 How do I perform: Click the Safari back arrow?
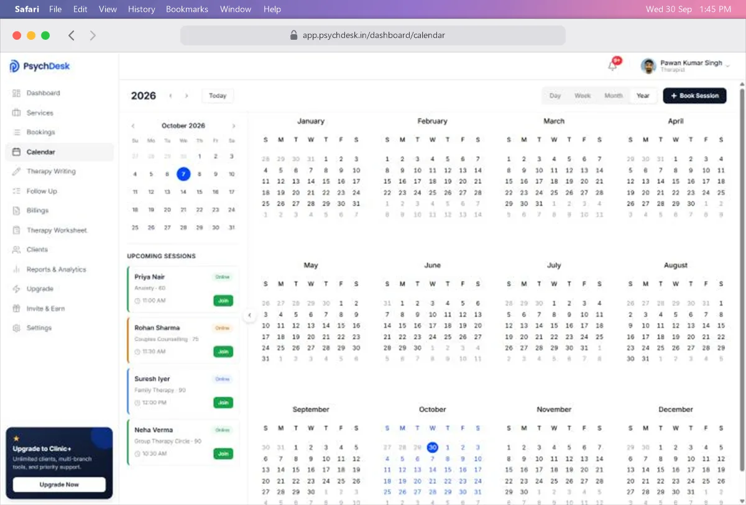[71, 35]
